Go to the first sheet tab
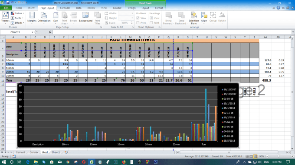295x165 pixels. 2,152
